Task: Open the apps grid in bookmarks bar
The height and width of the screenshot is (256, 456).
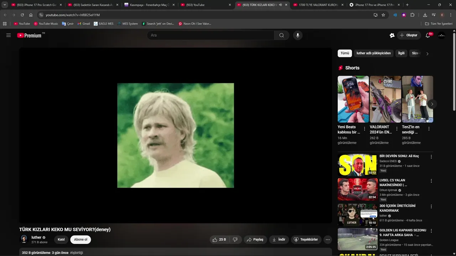Action: [x=5, y=24]
